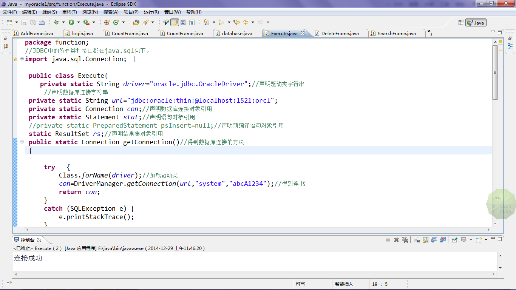Show hidden editor tabs list chevron
Viewport: 516px width, 290px height.
tap(429, 33)
